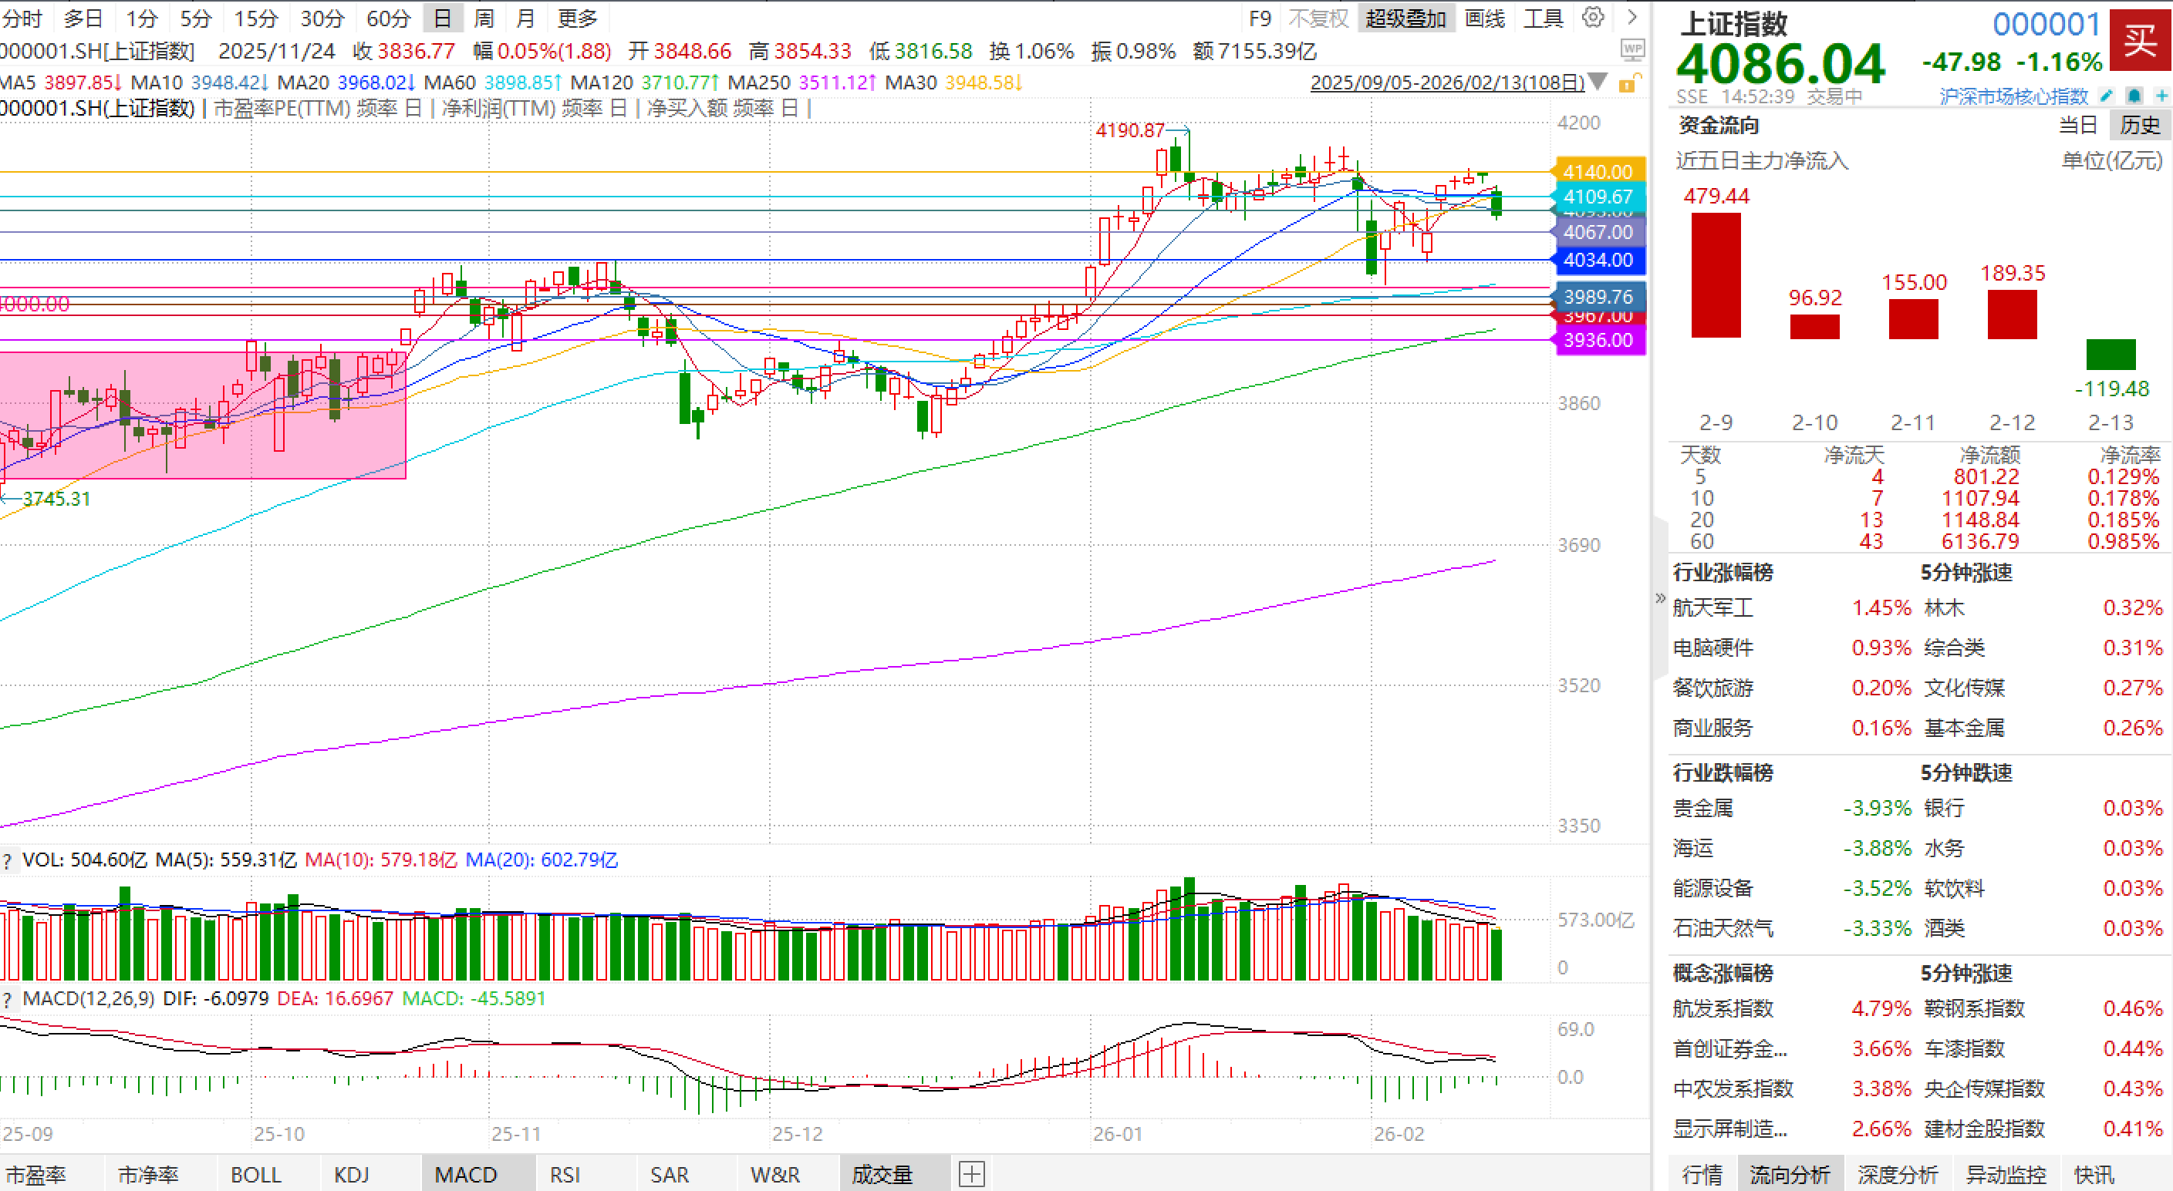Open the 深度分析 tab
This screenshot has width=2173, height=1191.
tap(1897, 1174)
